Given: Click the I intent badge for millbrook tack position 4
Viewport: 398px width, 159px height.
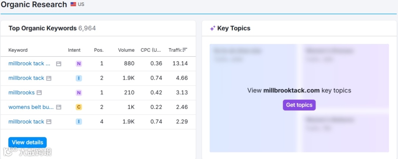Looking at the screenshot, I should pyautogui.click(x=79, y=122).
